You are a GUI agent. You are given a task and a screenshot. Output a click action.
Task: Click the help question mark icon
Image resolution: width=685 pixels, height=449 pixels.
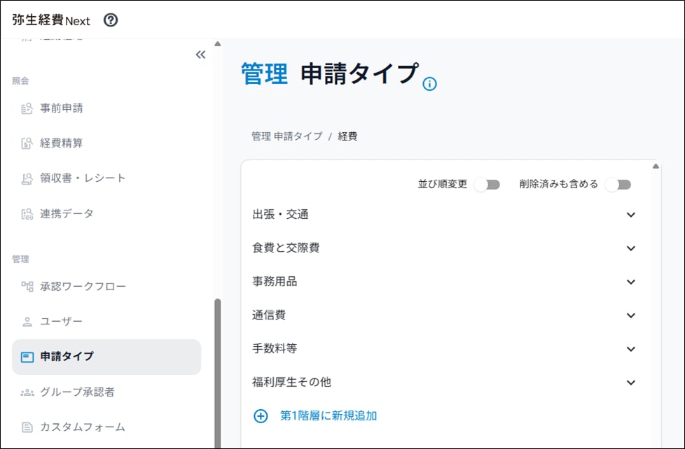tap(111, 20)
